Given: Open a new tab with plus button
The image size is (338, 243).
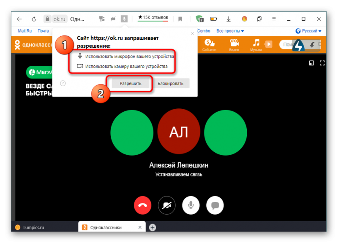Looking at the screenshot, I should click(x=153, y=227).
